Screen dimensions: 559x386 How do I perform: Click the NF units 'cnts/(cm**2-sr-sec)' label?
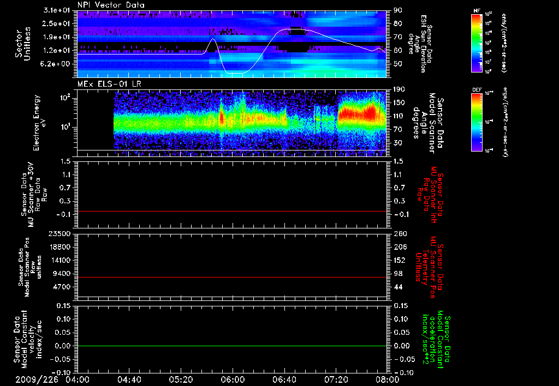[504, 43]
